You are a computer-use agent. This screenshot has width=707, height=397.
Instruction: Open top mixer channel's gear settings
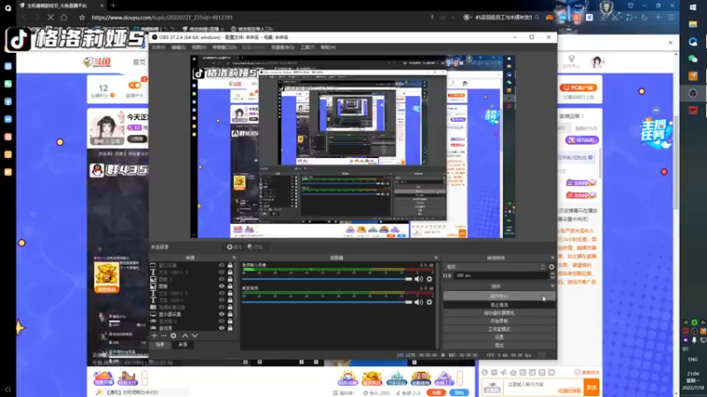tap(430, 279)
